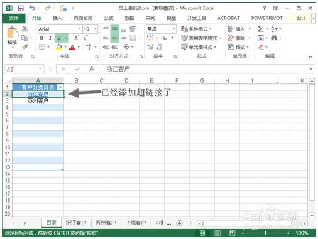Switch to the 数据 ribbon tab

(x=129, y=18)
